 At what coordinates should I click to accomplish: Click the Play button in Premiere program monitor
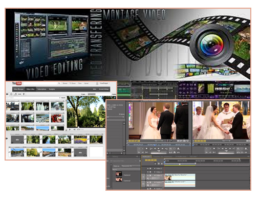click(226, 149)
